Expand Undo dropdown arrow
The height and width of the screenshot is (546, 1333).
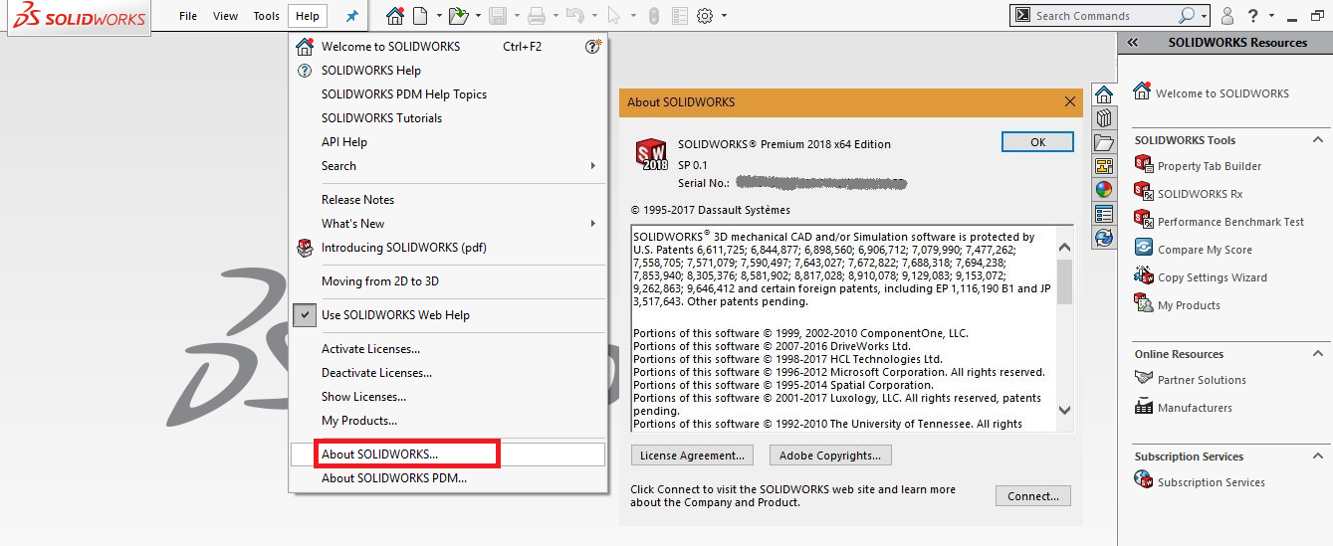click(592, 16)
